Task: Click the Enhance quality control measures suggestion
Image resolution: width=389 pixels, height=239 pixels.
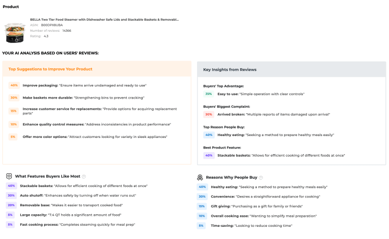Action: [x=97, y=124]
